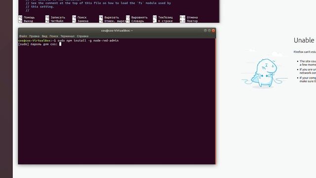The height and width of the screenshot is (178, 316).
Task: Click the Замена shortcut in nano
Action: 80,21
